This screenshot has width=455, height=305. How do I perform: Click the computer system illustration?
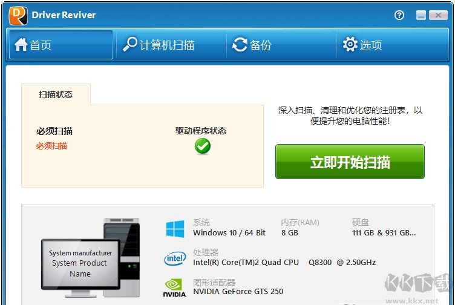point(91,258)
